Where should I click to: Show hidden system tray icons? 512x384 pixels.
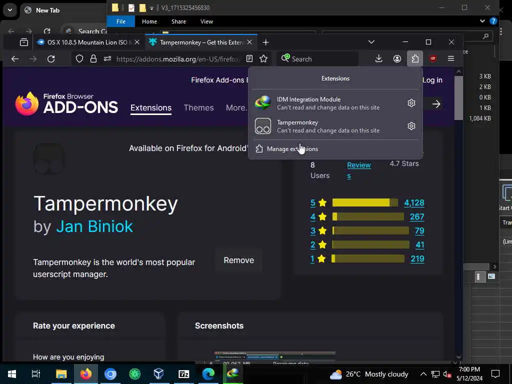coord(423,374)
